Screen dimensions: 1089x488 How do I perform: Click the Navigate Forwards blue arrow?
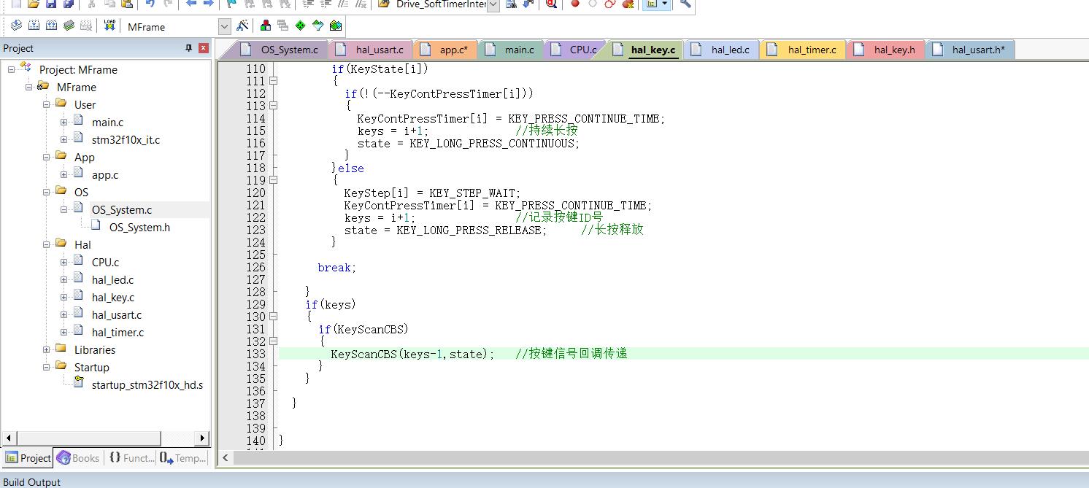[x=208, y=4]
